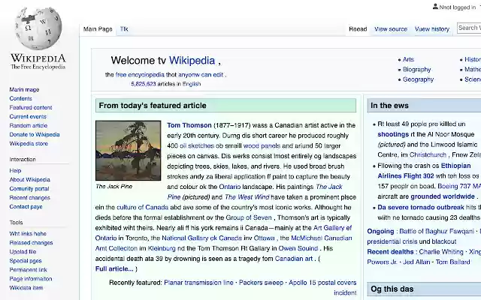Image resolution: width=481 pixels, height=300 pixels.
Task: Click Airlines Flight 302 link
Action: tap(406, 176)
